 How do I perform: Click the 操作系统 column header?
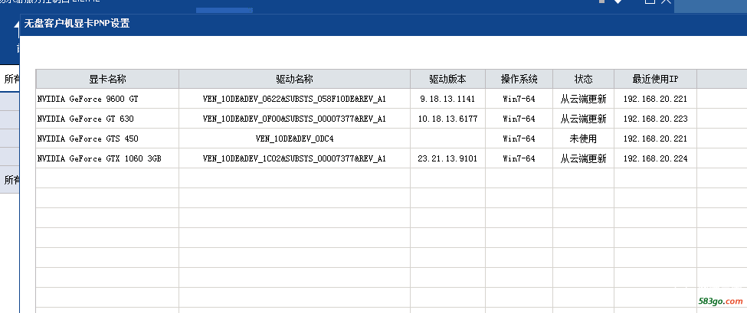click(x=519, y=79)
